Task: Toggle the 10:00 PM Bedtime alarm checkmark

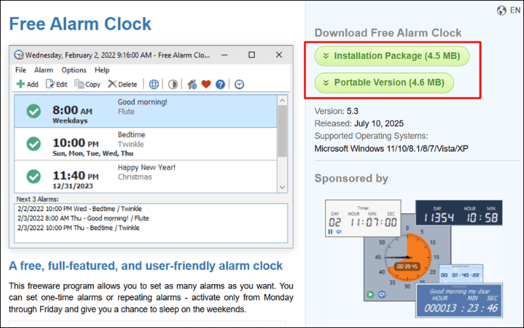Action: (x=34, y=144)
